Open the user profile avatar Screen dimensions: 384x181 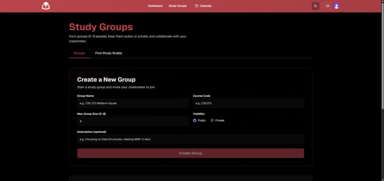pos(336,6)
